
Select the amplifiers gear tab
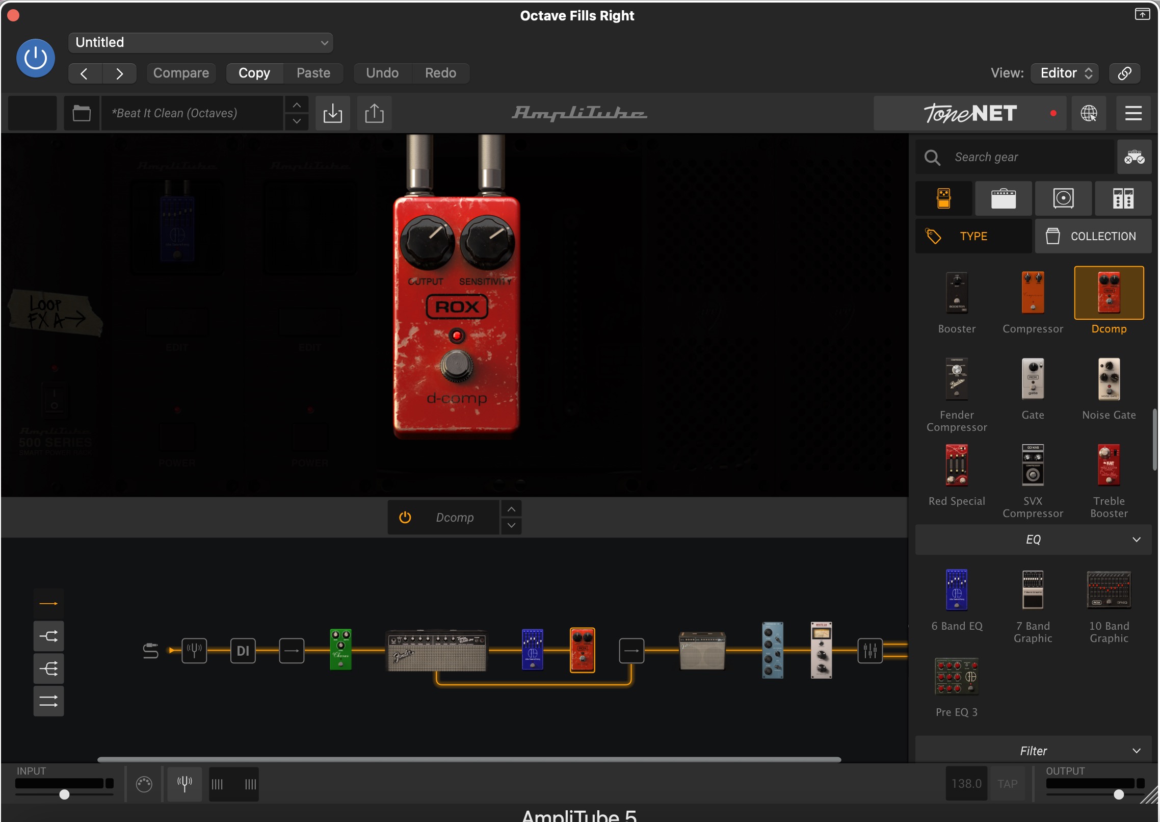[x=1004, y=198]
